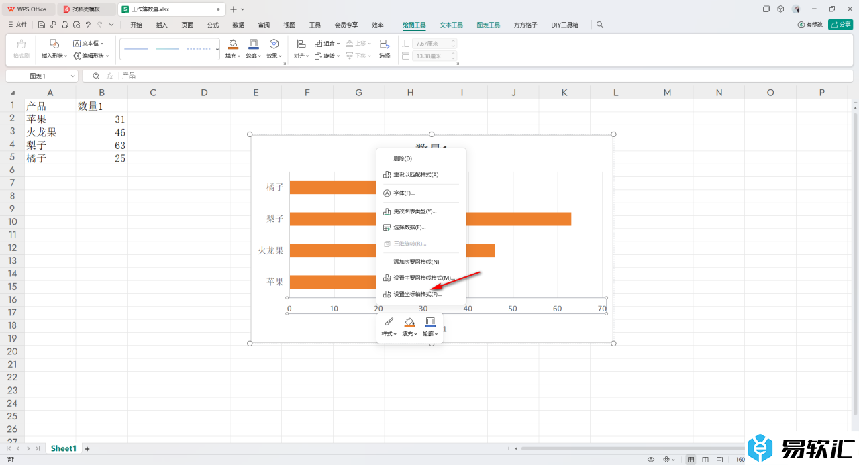859x465 pixels.
Task: Click the Insert Shape icon
Action: tap(54, 43)
